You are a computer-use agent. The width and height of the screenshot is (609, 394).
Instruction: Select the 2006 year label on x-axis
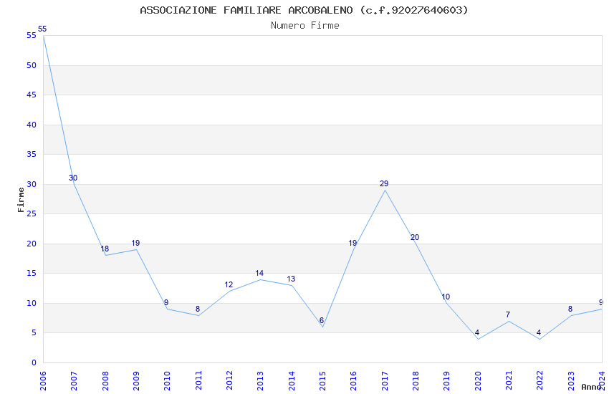tap(43, 381)
